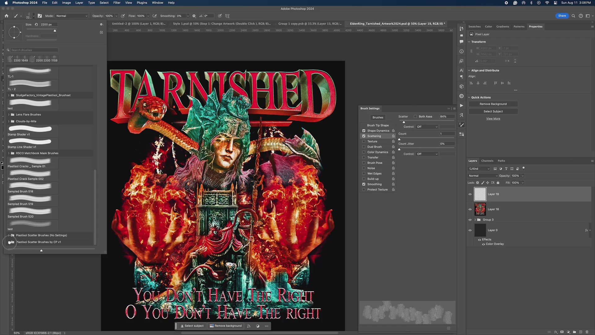Toggle symmetry paint butterfly icon
The width and height of the screenshot is (595, 335).
coord(227,16)
